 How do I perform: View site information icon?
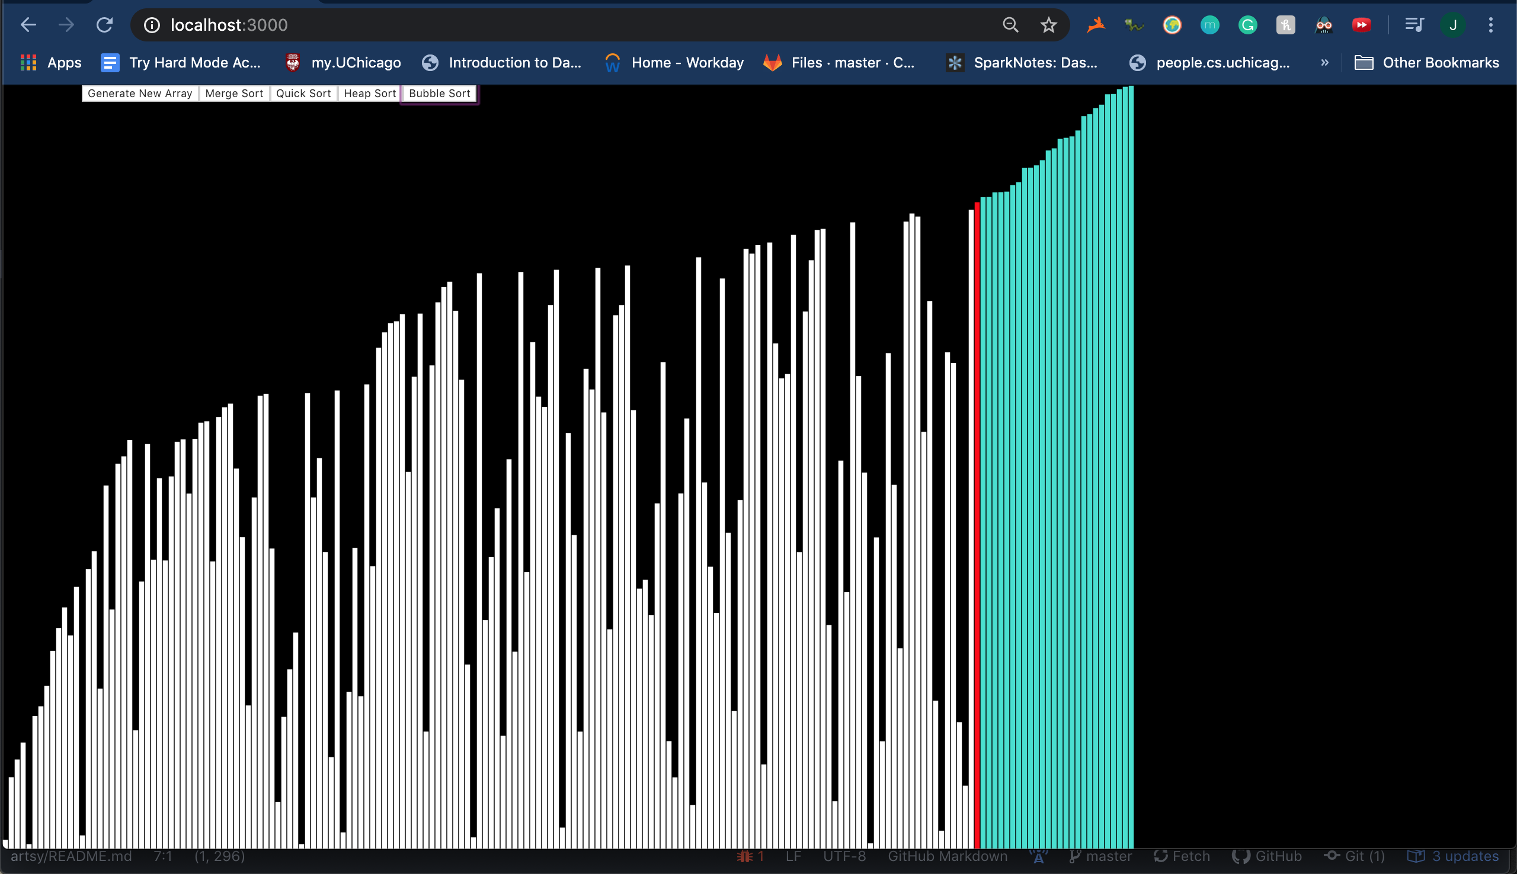[x=152, y=25]
